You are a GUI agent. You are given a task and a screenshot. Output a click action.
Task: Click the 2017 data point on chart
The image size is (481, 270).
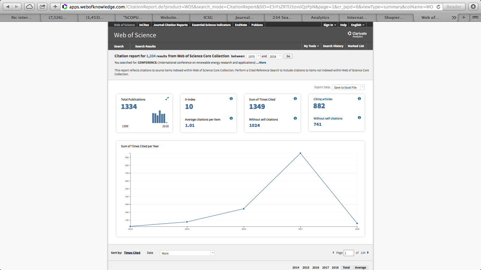[x=300, y=153]
